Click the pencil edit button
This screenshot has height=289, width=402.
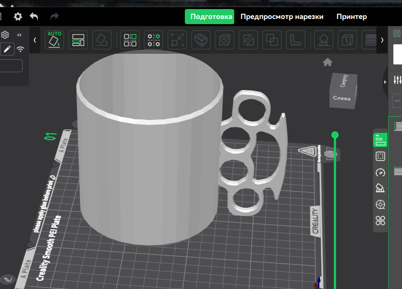pyautogui.click(x=7, y=49)
